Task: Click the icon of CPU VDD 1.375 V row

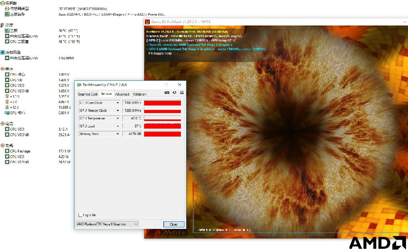Action: click(x=7, y=85)
